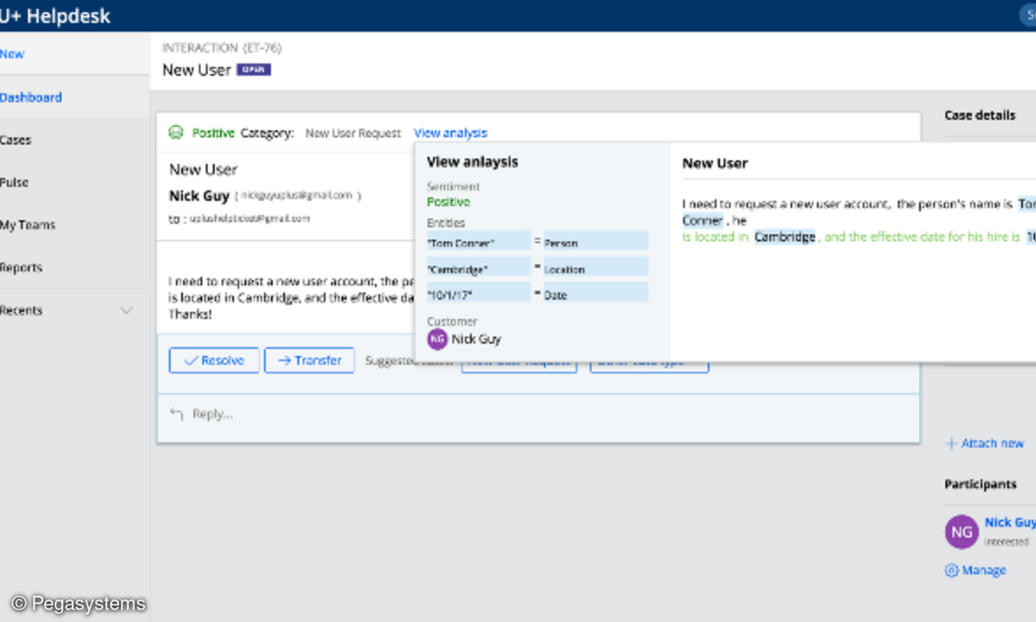
Task: Open Reports in the sidebar
Action: coord(20,268)
